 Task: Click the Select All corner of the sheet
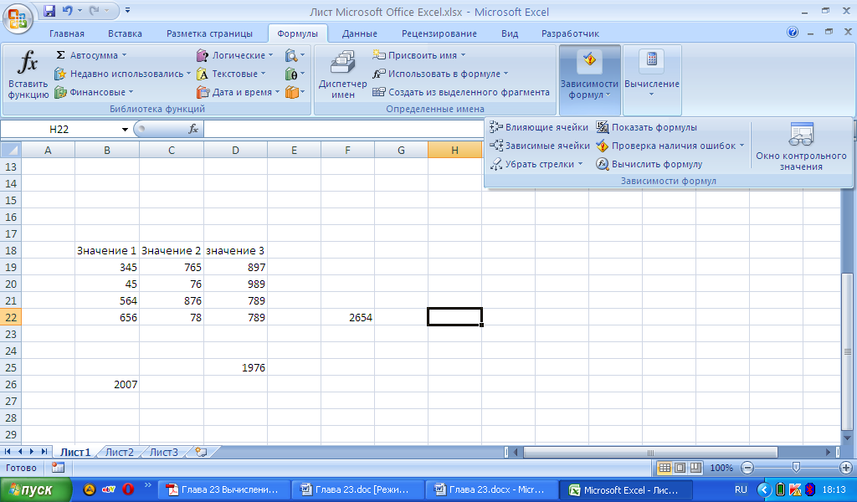(10, 150)
